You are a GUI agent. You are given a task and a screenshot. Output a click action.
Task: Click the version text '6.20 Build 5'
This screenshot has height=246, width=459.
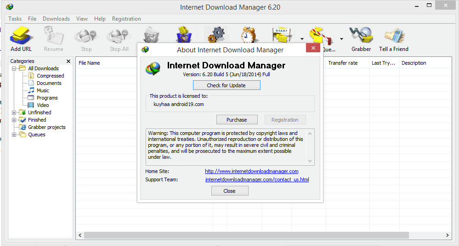coord(216,74)
